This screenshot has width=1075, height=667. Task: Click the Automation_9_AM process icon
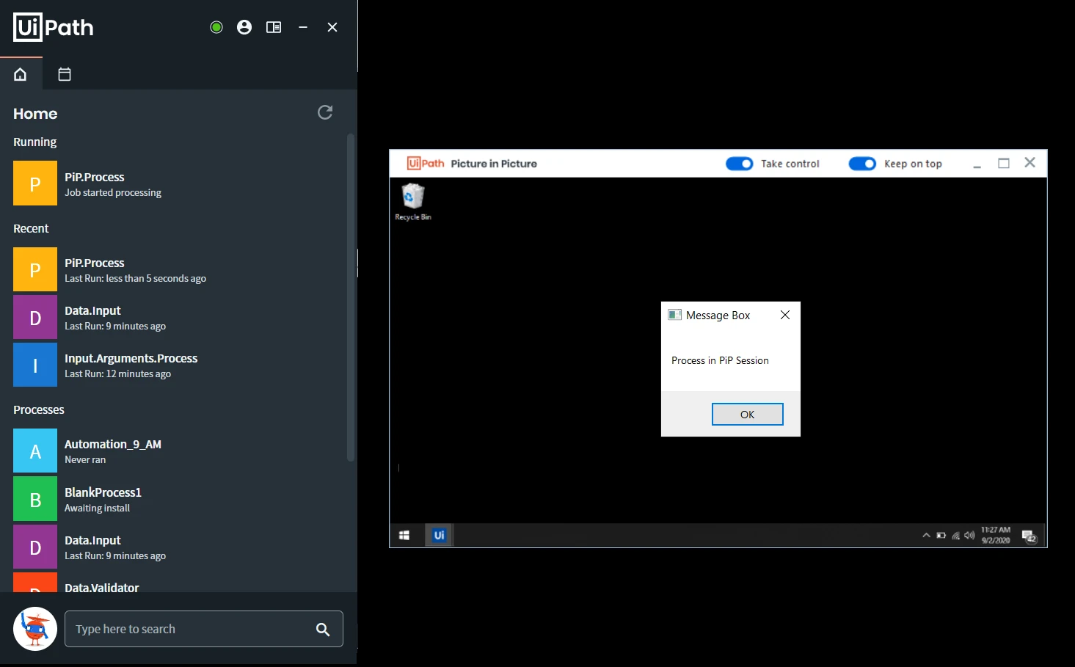[x=35, y=451]
